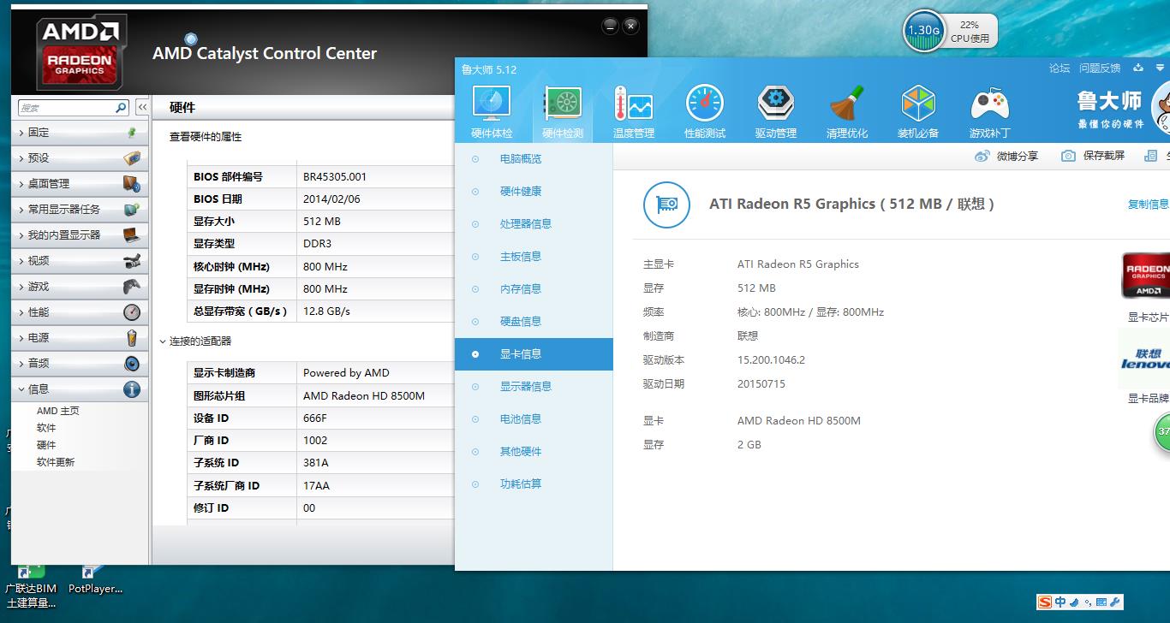Click the 论坛 forum link
The height and width of the screenshot is (623, 1170).
coord(1060,68)
